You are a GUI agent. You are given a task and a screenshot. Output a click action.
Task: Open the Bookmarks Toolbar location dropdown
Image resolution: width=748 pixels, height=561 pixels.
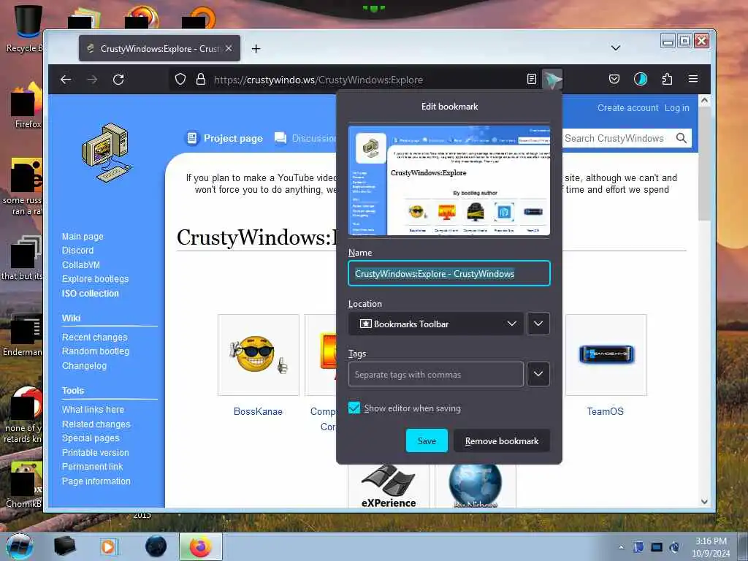(x=435, y=324)
